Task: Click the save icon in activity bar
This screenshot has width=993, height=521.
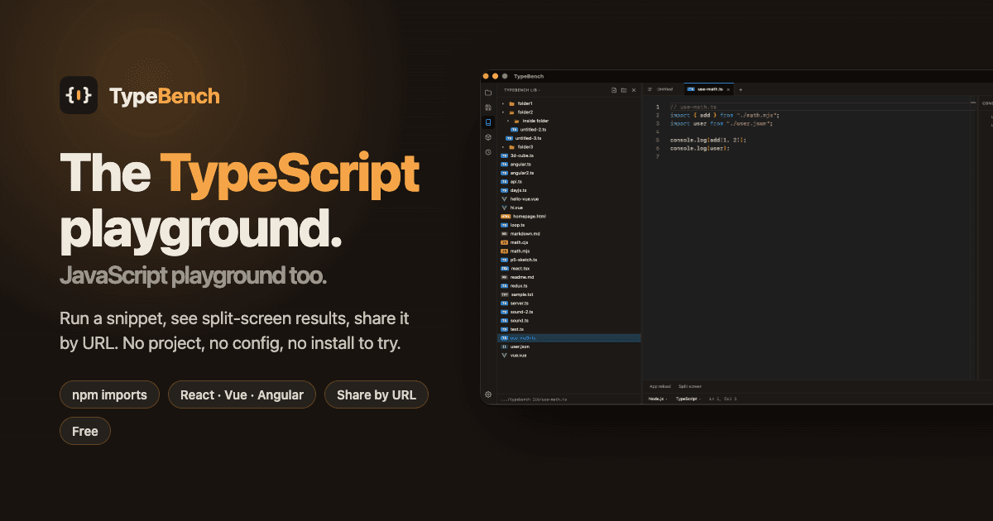Action: click(488, 108)
